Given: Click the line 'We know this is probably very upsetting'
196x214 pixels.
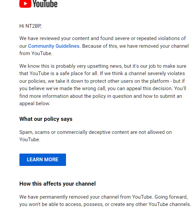Looking at the screenshot, I should coord(103,66).
